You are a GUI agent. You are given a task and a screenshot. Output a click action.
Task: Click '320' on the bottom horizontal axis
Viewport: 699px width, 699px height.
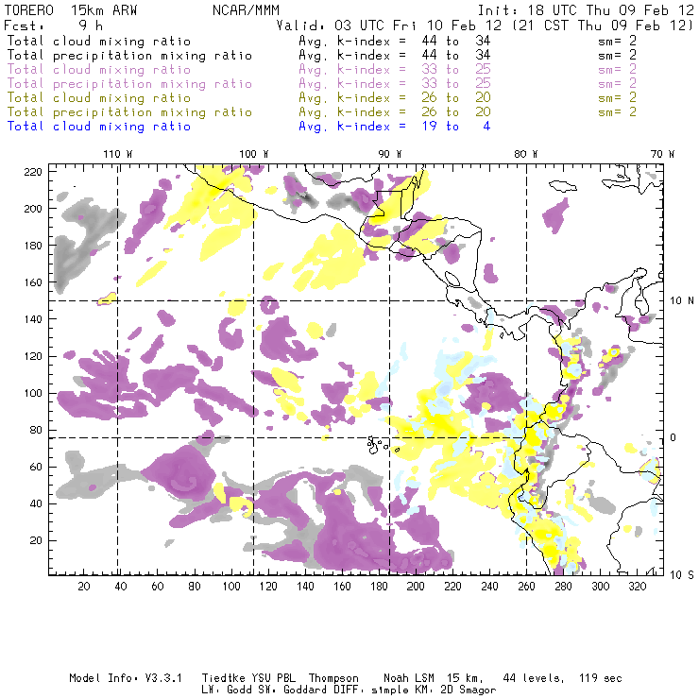point(638,587)
